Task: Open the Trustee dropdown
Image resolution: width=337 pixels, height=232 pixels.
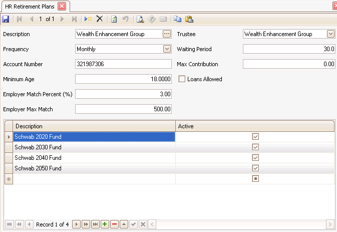Action: 330,34
